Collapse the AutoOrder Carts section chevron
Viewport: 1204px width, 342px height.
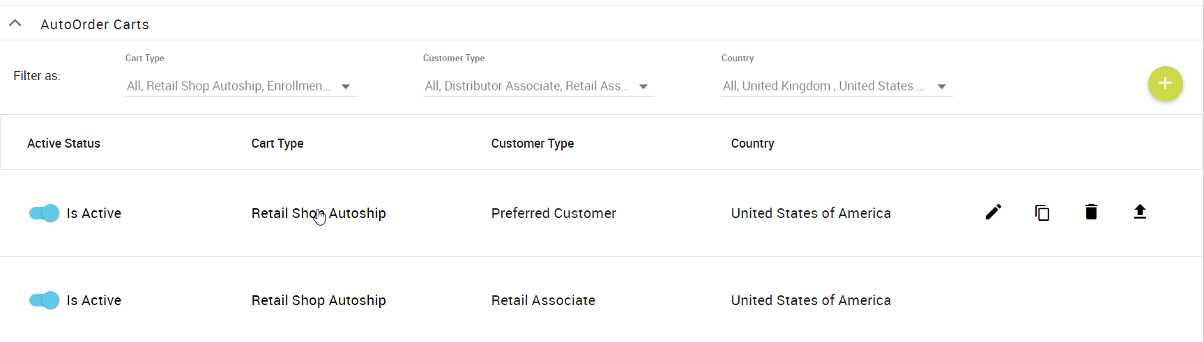15,23
